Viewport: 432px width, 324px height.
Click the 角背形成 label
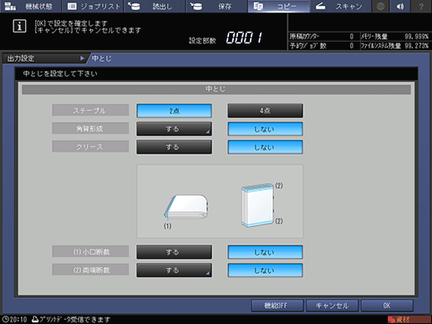tap(90, 129)
